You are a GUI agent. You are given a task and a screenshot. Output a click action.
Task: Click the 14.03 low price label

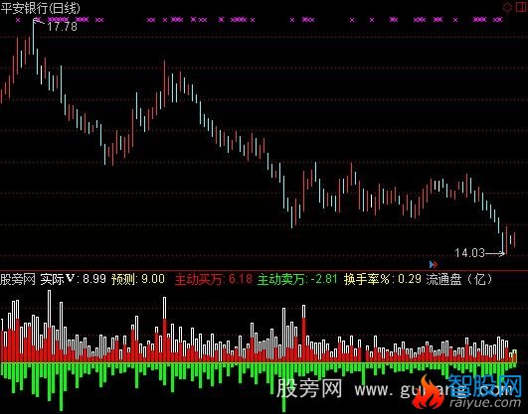[469, 253]
